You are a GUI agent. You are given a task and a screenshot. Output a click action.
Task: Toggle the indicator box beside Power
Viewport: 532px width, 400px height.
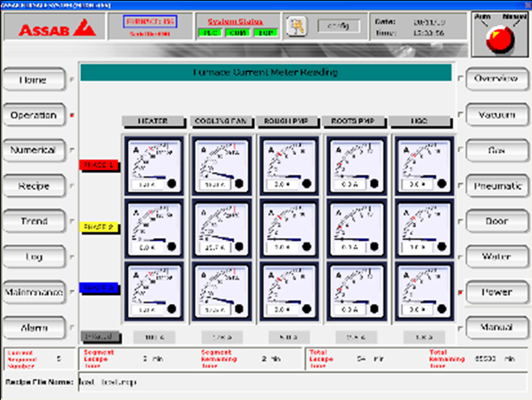(x=460, y=292)
